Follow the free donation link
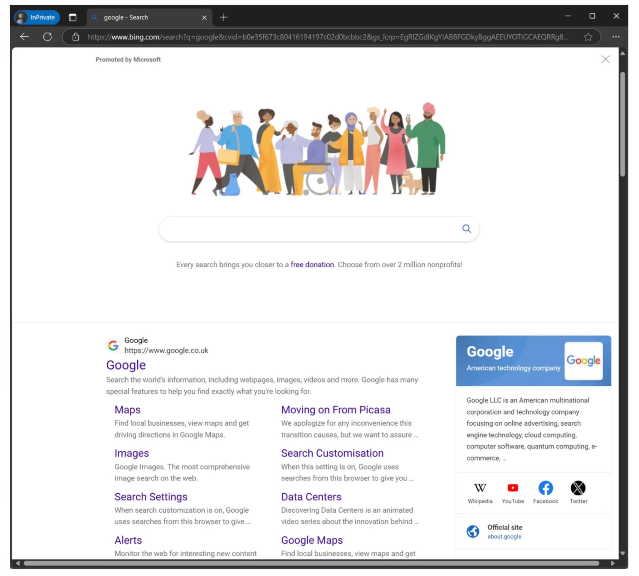Screen dimensions: 639x576 click(x=312, y=264)
